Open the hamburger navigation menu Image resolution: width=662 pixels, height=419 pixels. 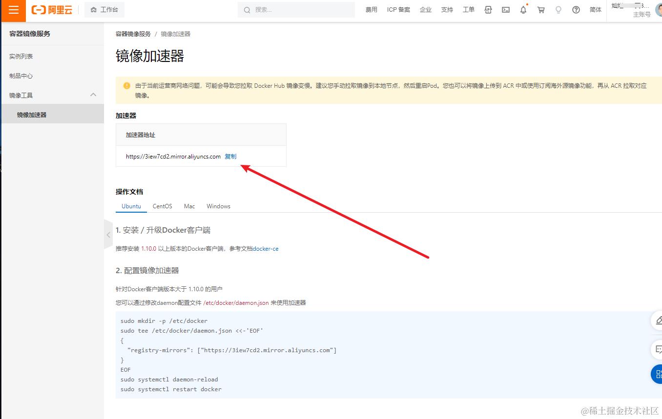point(13,10)
